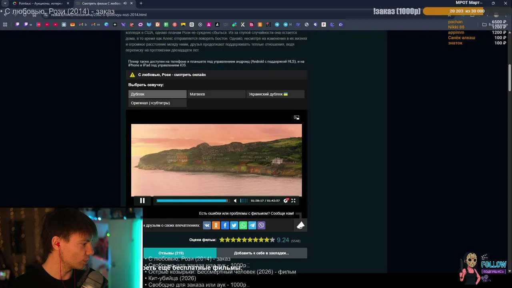Share the film on Odnoklassniki below the player
This screenshot has width=512, height=288.
point(216,225)
